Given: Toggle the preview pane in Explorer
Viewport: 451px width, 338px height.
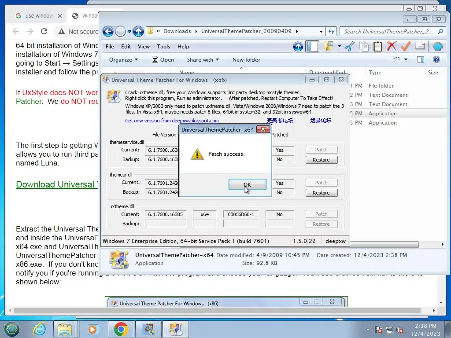Looking at the screenshot, I should pos(421,59).
